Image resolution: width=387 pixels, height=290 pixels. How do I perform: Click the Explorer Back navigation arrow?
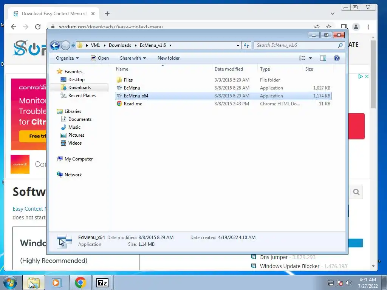55,45
